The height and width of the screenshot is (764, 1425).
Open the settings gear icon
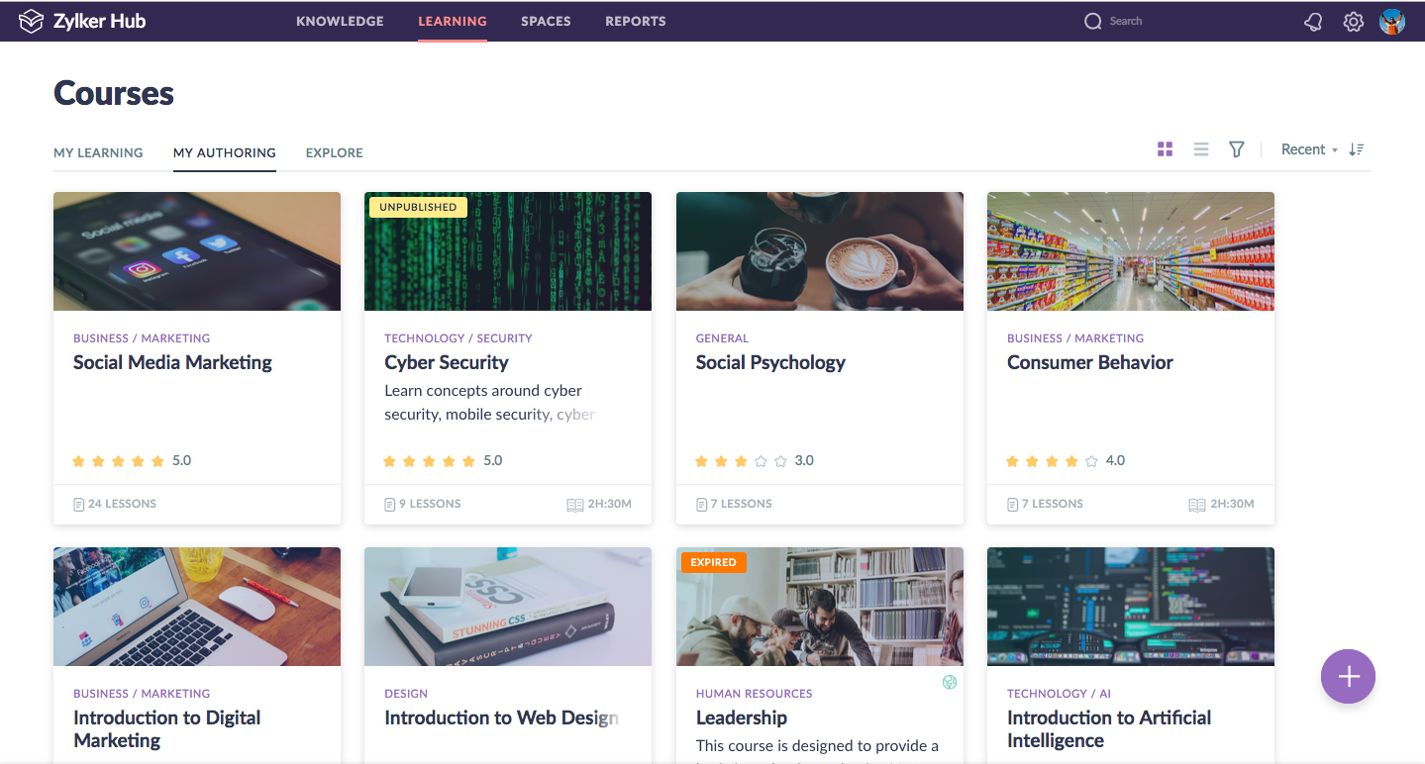pyautogui.click(x=1354, y=22)
